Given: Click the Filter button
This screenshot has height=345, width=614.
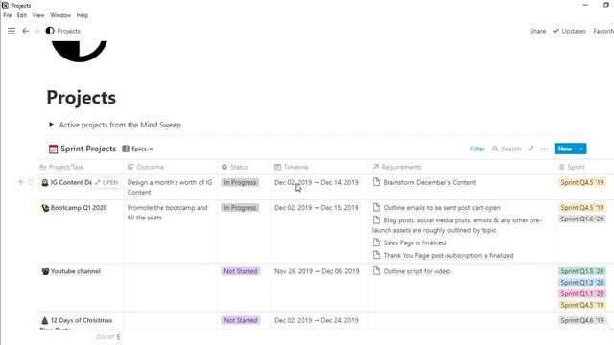Looking at the screenshot, I should pyautogui.click(x=478, y=149).
